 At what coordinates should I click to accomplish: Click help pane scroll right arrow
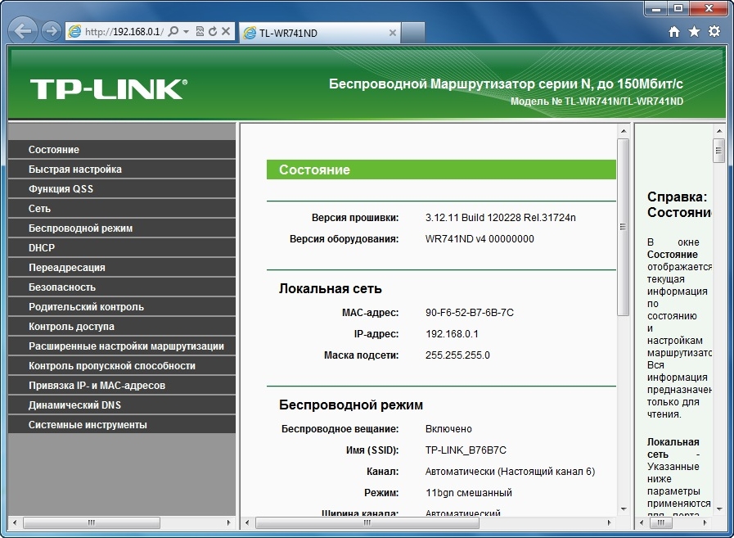click(705, 522)
